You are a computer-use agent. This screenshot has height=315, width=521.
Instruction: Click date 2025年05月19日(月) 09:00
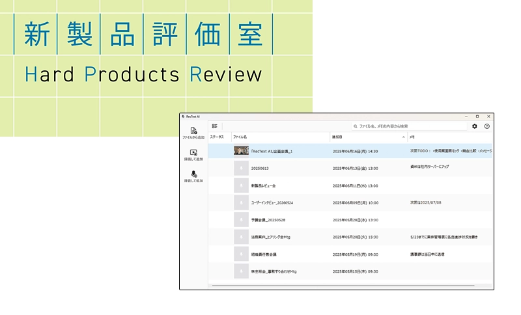[x=356, y=254]
